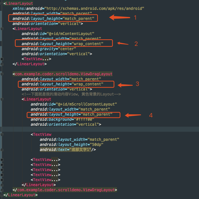Screen dimensions: 199x199
Task: Collapse the ViewDragLayout opening tag fold marker
Action: [x=2, y=74]
